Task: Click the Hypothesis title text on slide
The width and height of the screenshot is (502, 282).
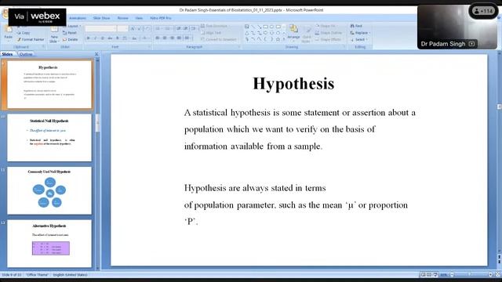Action: pyautogui.click(x=293, y=84)
